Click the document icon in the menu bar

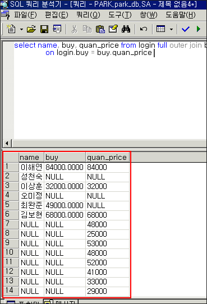(x=5, y=15)
